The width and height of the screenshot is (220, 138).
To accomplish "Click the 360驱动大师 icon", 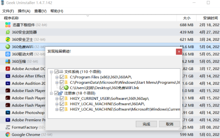I will [x=8, y=54].
